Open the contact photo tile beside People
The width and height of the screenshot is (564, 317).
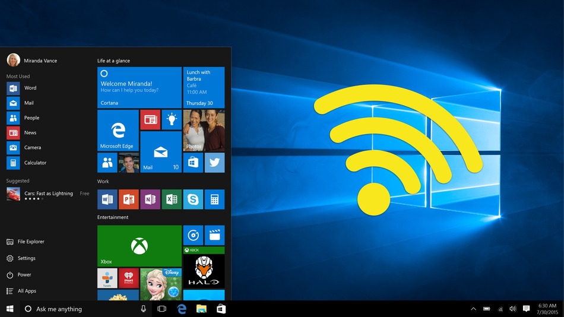129,163
